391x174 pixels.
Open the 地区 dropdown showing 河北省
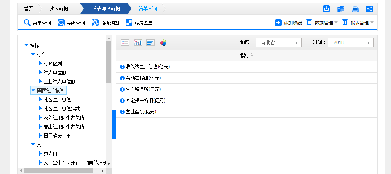(x=279, y=42)
